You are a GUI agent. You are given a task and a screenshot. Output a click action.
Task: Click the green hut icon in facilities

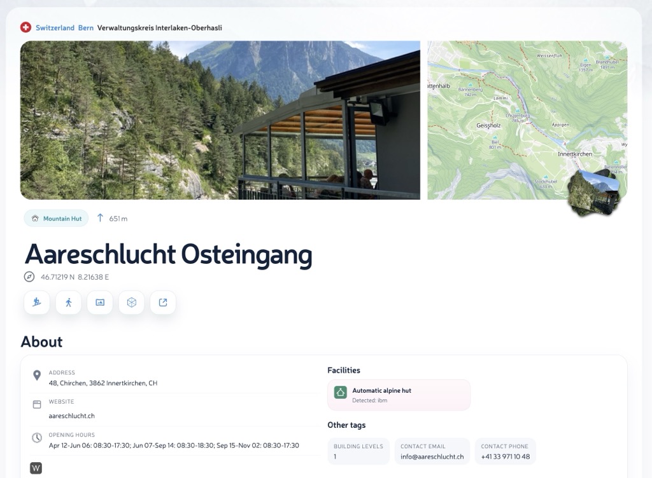point(341,392)
